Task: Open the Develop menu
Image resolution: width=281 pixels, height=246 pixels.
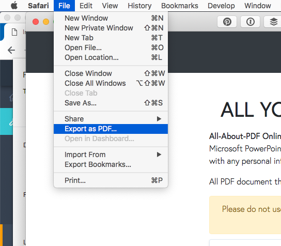Action: coord(221,6)
